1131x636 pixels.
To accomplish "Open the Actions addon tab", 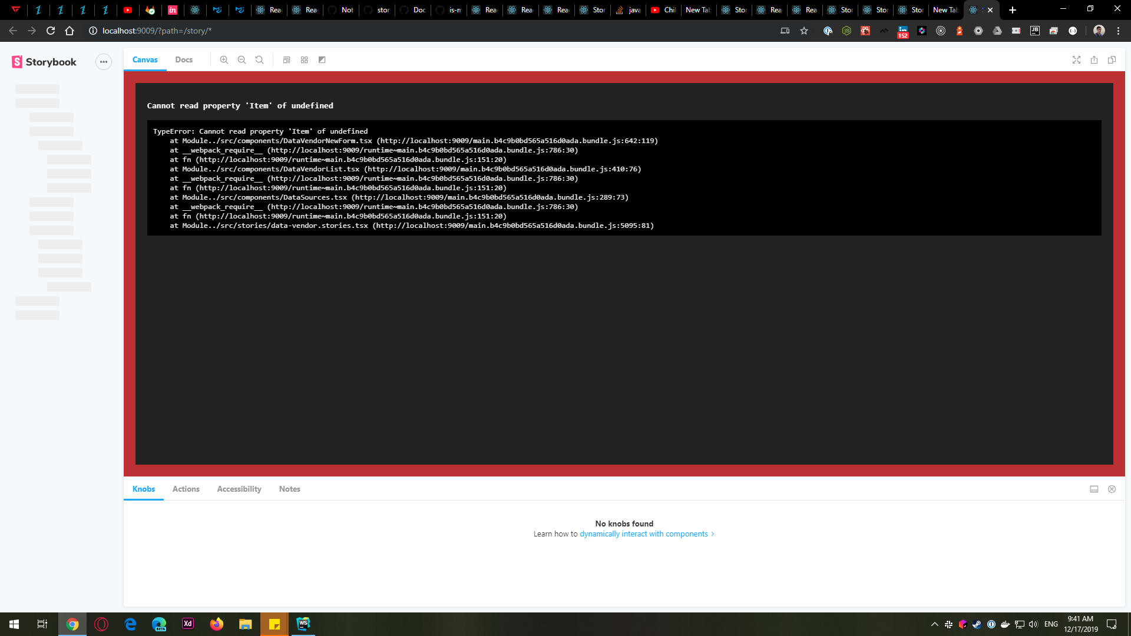I will click(186, 489).
